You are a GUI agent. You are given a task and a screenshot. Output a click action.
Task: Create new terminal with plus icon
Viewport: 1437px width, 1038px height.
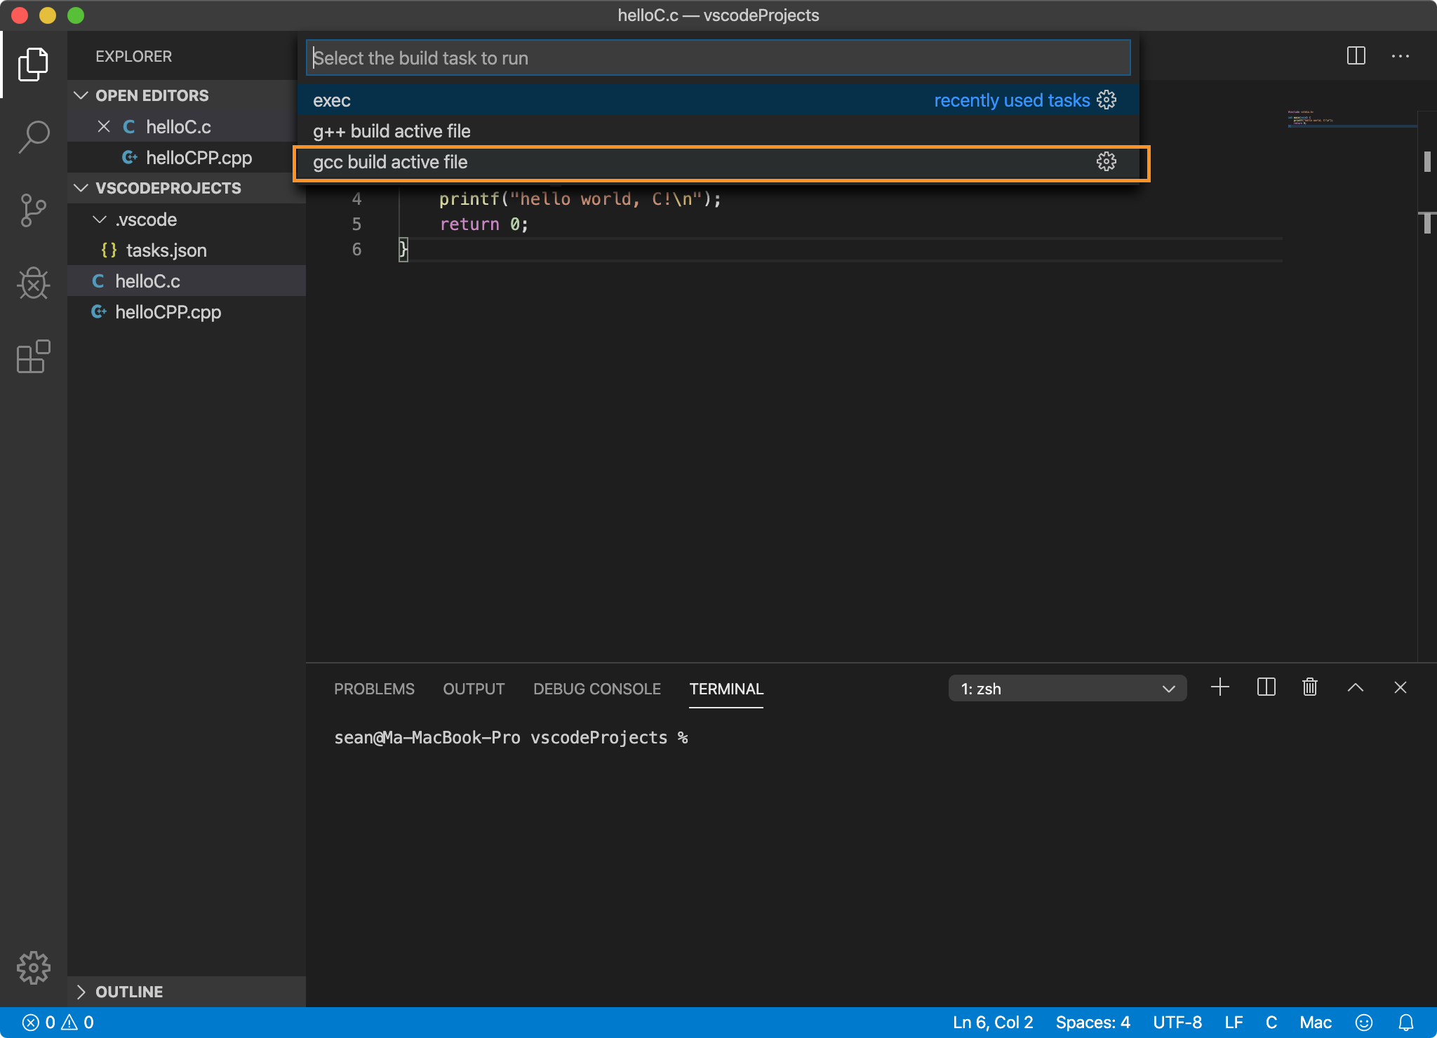1220,687
